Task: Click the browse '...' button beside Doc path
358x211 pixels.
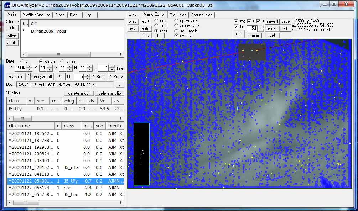Action: pos(120,85)
